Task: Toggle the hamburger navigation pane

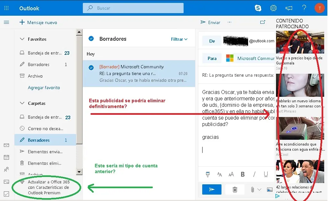Action: click(6, 22)
